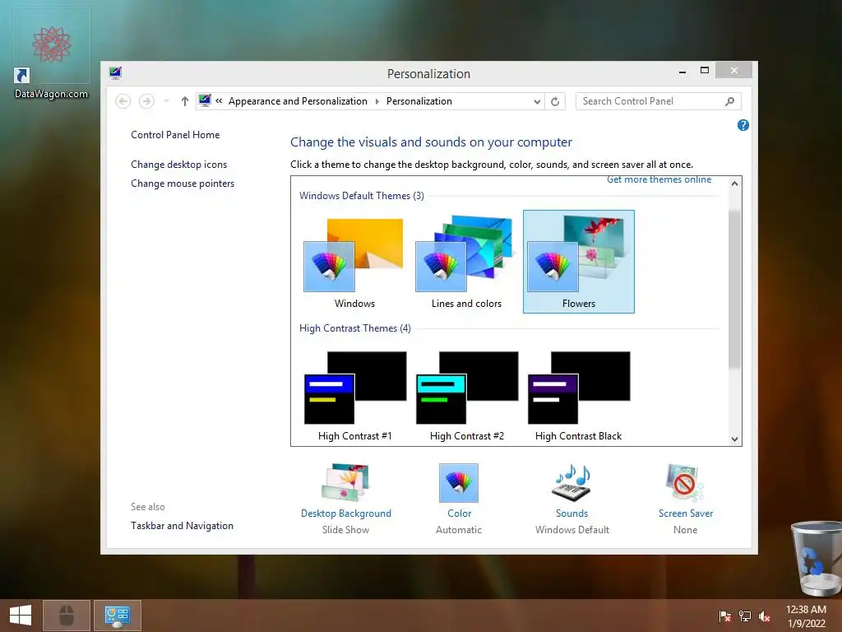The width and height of the screenshot is (842, 632).
Task: Open the Recycle Bin on desktop
Action: coord(817,558)
